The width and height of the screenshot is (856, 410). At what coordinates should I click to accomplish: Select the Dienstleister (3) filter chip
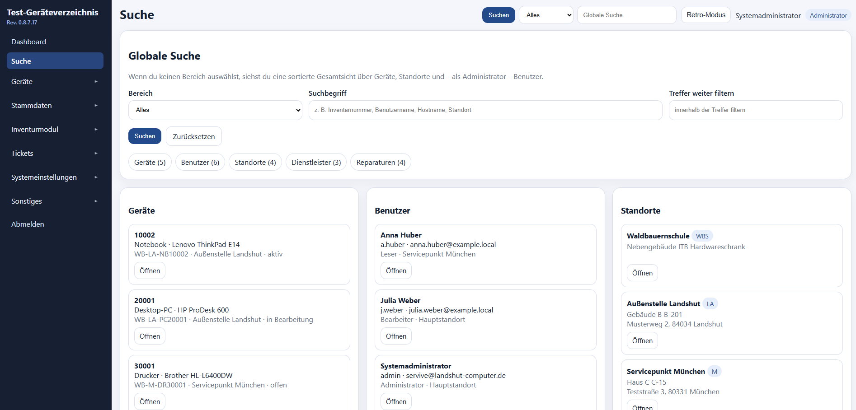[x=316, y=162]
